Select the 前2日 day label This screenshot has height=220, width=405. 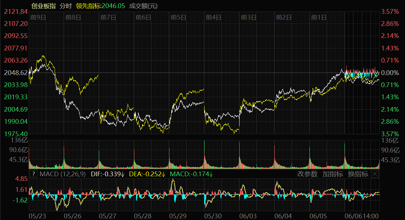tap(283, 17)
